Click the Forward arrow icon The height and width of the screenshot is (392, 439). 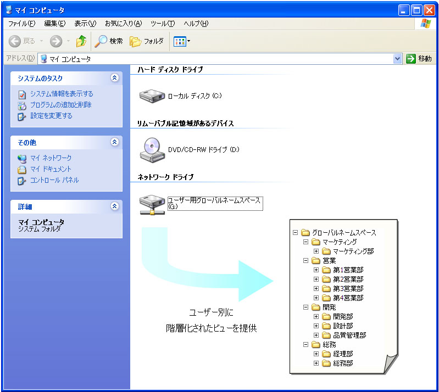coord(56,41)
